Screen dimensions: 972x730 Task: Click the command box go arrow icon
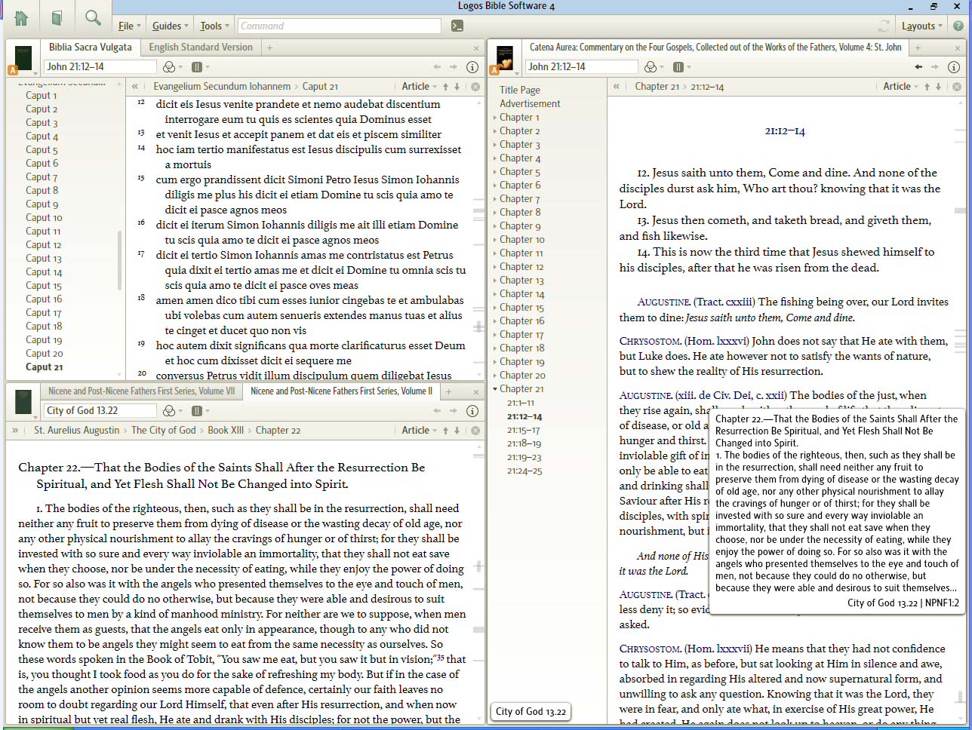coord(457,26)
